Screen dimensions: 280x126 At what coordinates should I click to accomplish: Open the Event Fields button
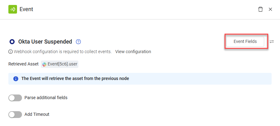(245, 42)
